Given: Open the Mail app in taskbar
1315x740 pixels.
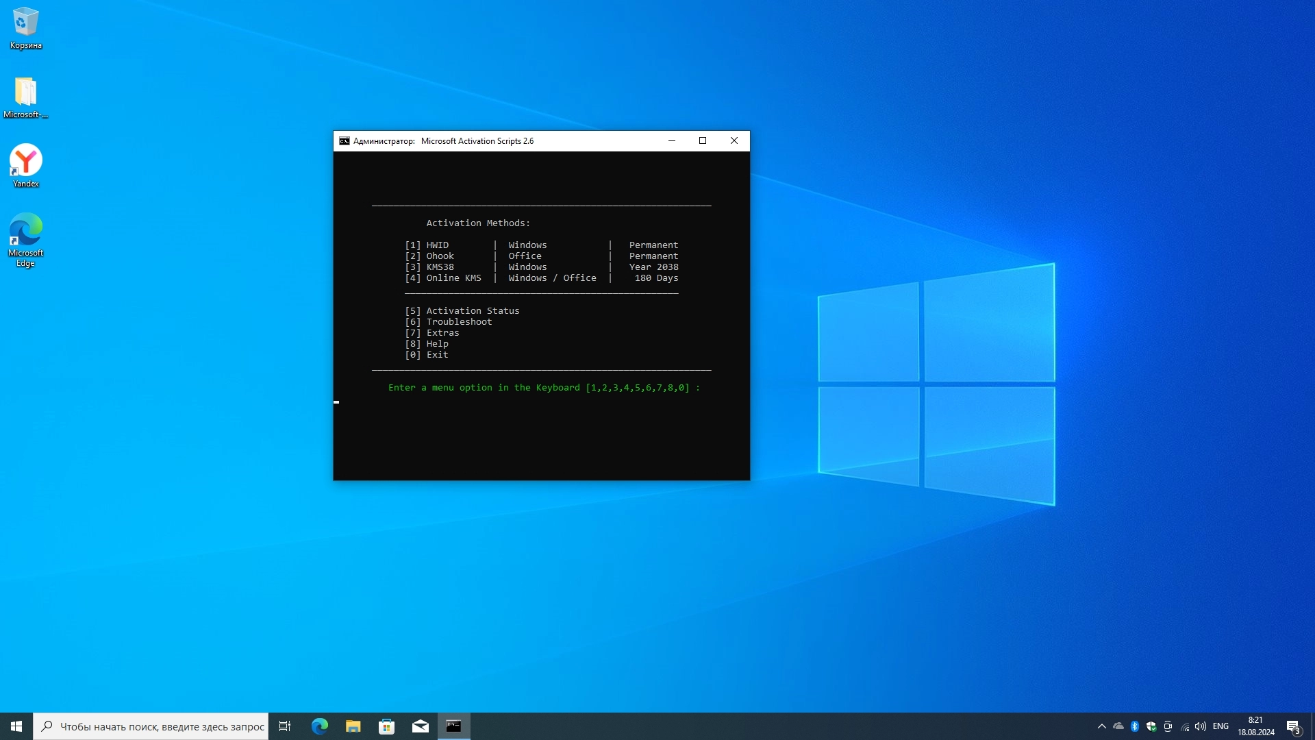Looking at the screenshot, I should click(x=420, y=726).
